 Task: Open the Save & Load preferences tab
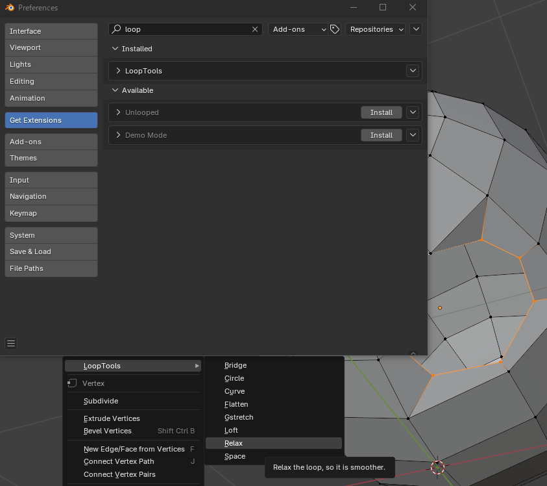[51, 251]
